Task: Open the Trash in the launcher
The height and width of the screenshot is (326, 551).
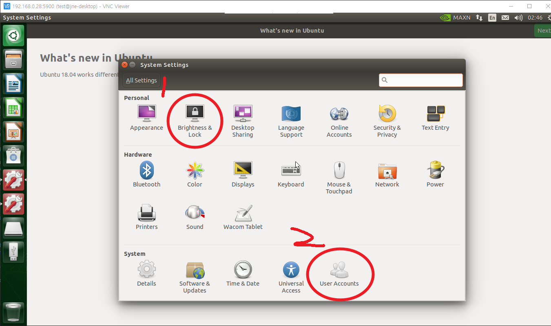Action: pyautogui.click(x=13, y=313)
